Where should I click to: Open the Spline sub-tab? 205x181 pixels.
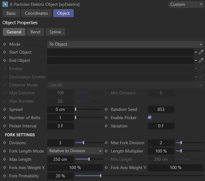[x=55, y=32]
